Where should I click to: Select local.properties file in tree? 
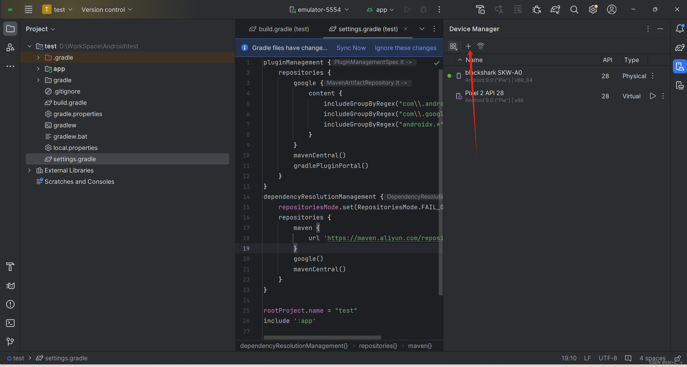pyautogui.click(x=75, y=148)
